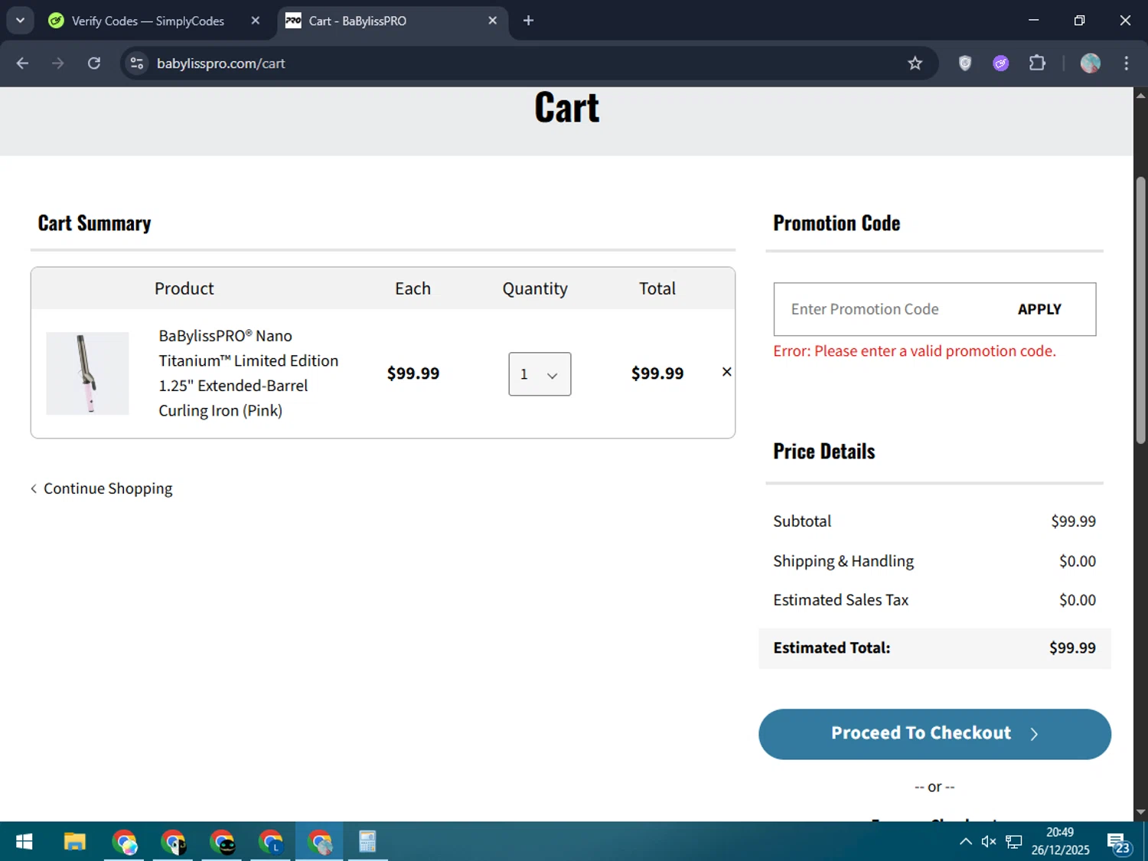Viewport: 1148px width, 861px height.
Task: Click APPLY promotion code button
Action: pyautogui.click(x=1039, y=309)
